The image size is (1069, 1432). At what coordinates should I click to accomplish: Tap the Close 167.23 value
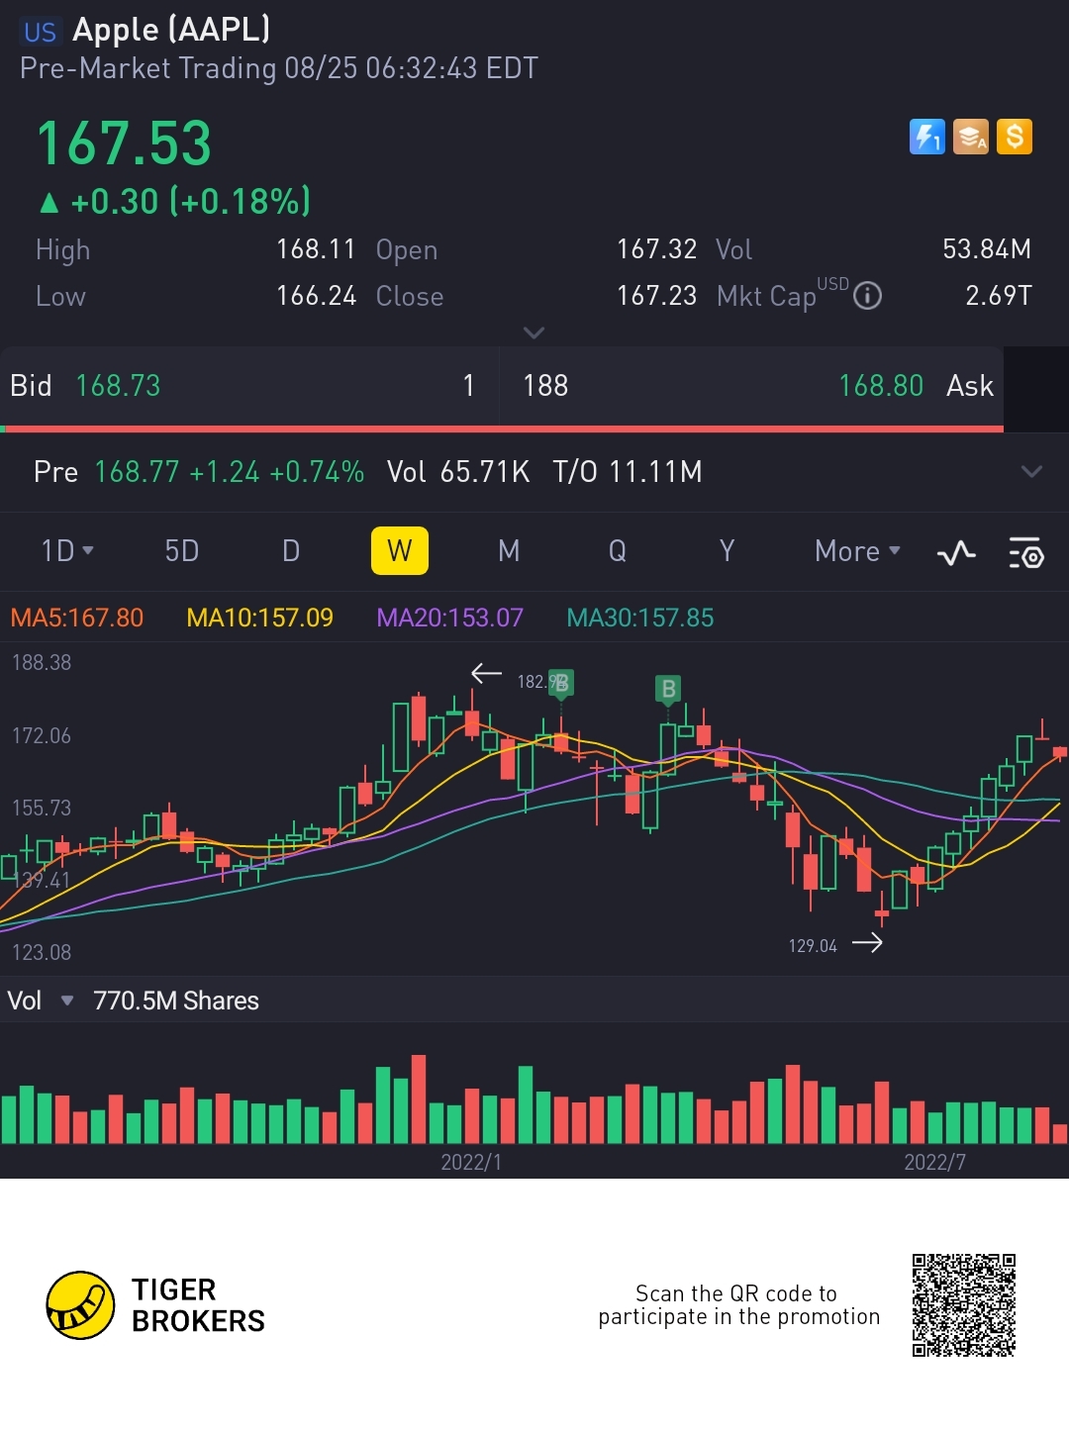(657, 296)
